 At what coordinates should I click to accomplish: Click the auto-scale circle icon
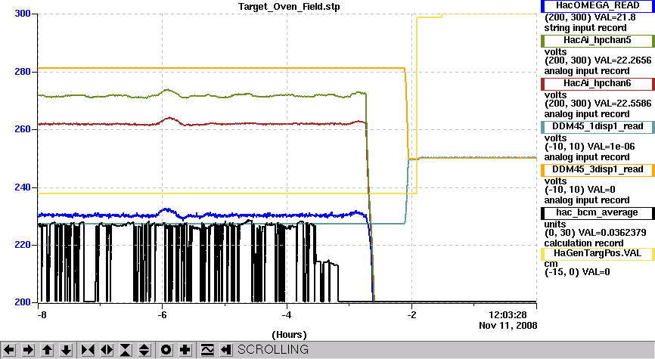[x=166, y=350]
